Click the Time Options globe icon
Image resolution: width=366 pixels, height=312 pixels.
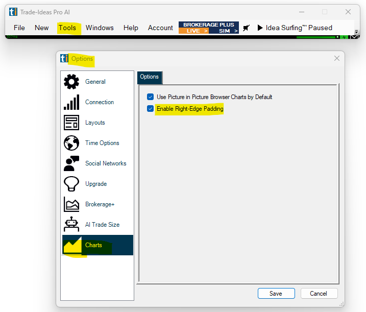pyautogui.click(x=71, y=143)
